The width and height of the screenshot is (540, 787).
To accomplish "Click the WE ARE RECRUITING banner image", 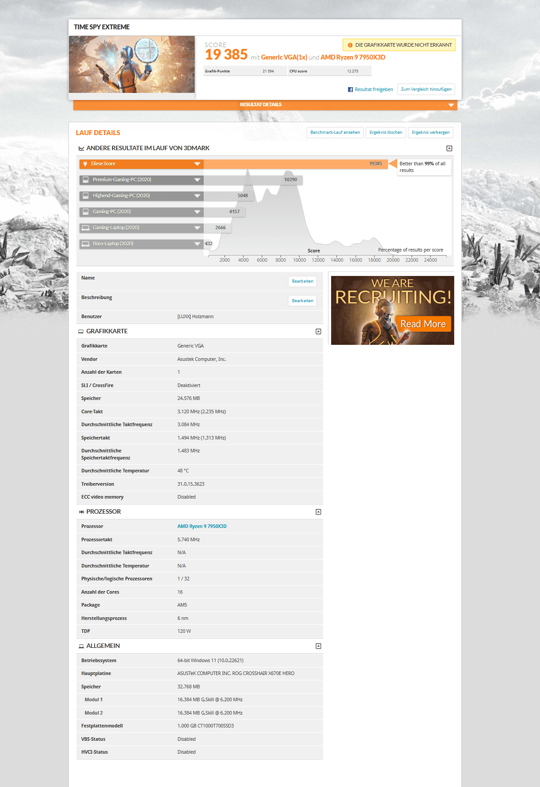I will tap(392, 310).
